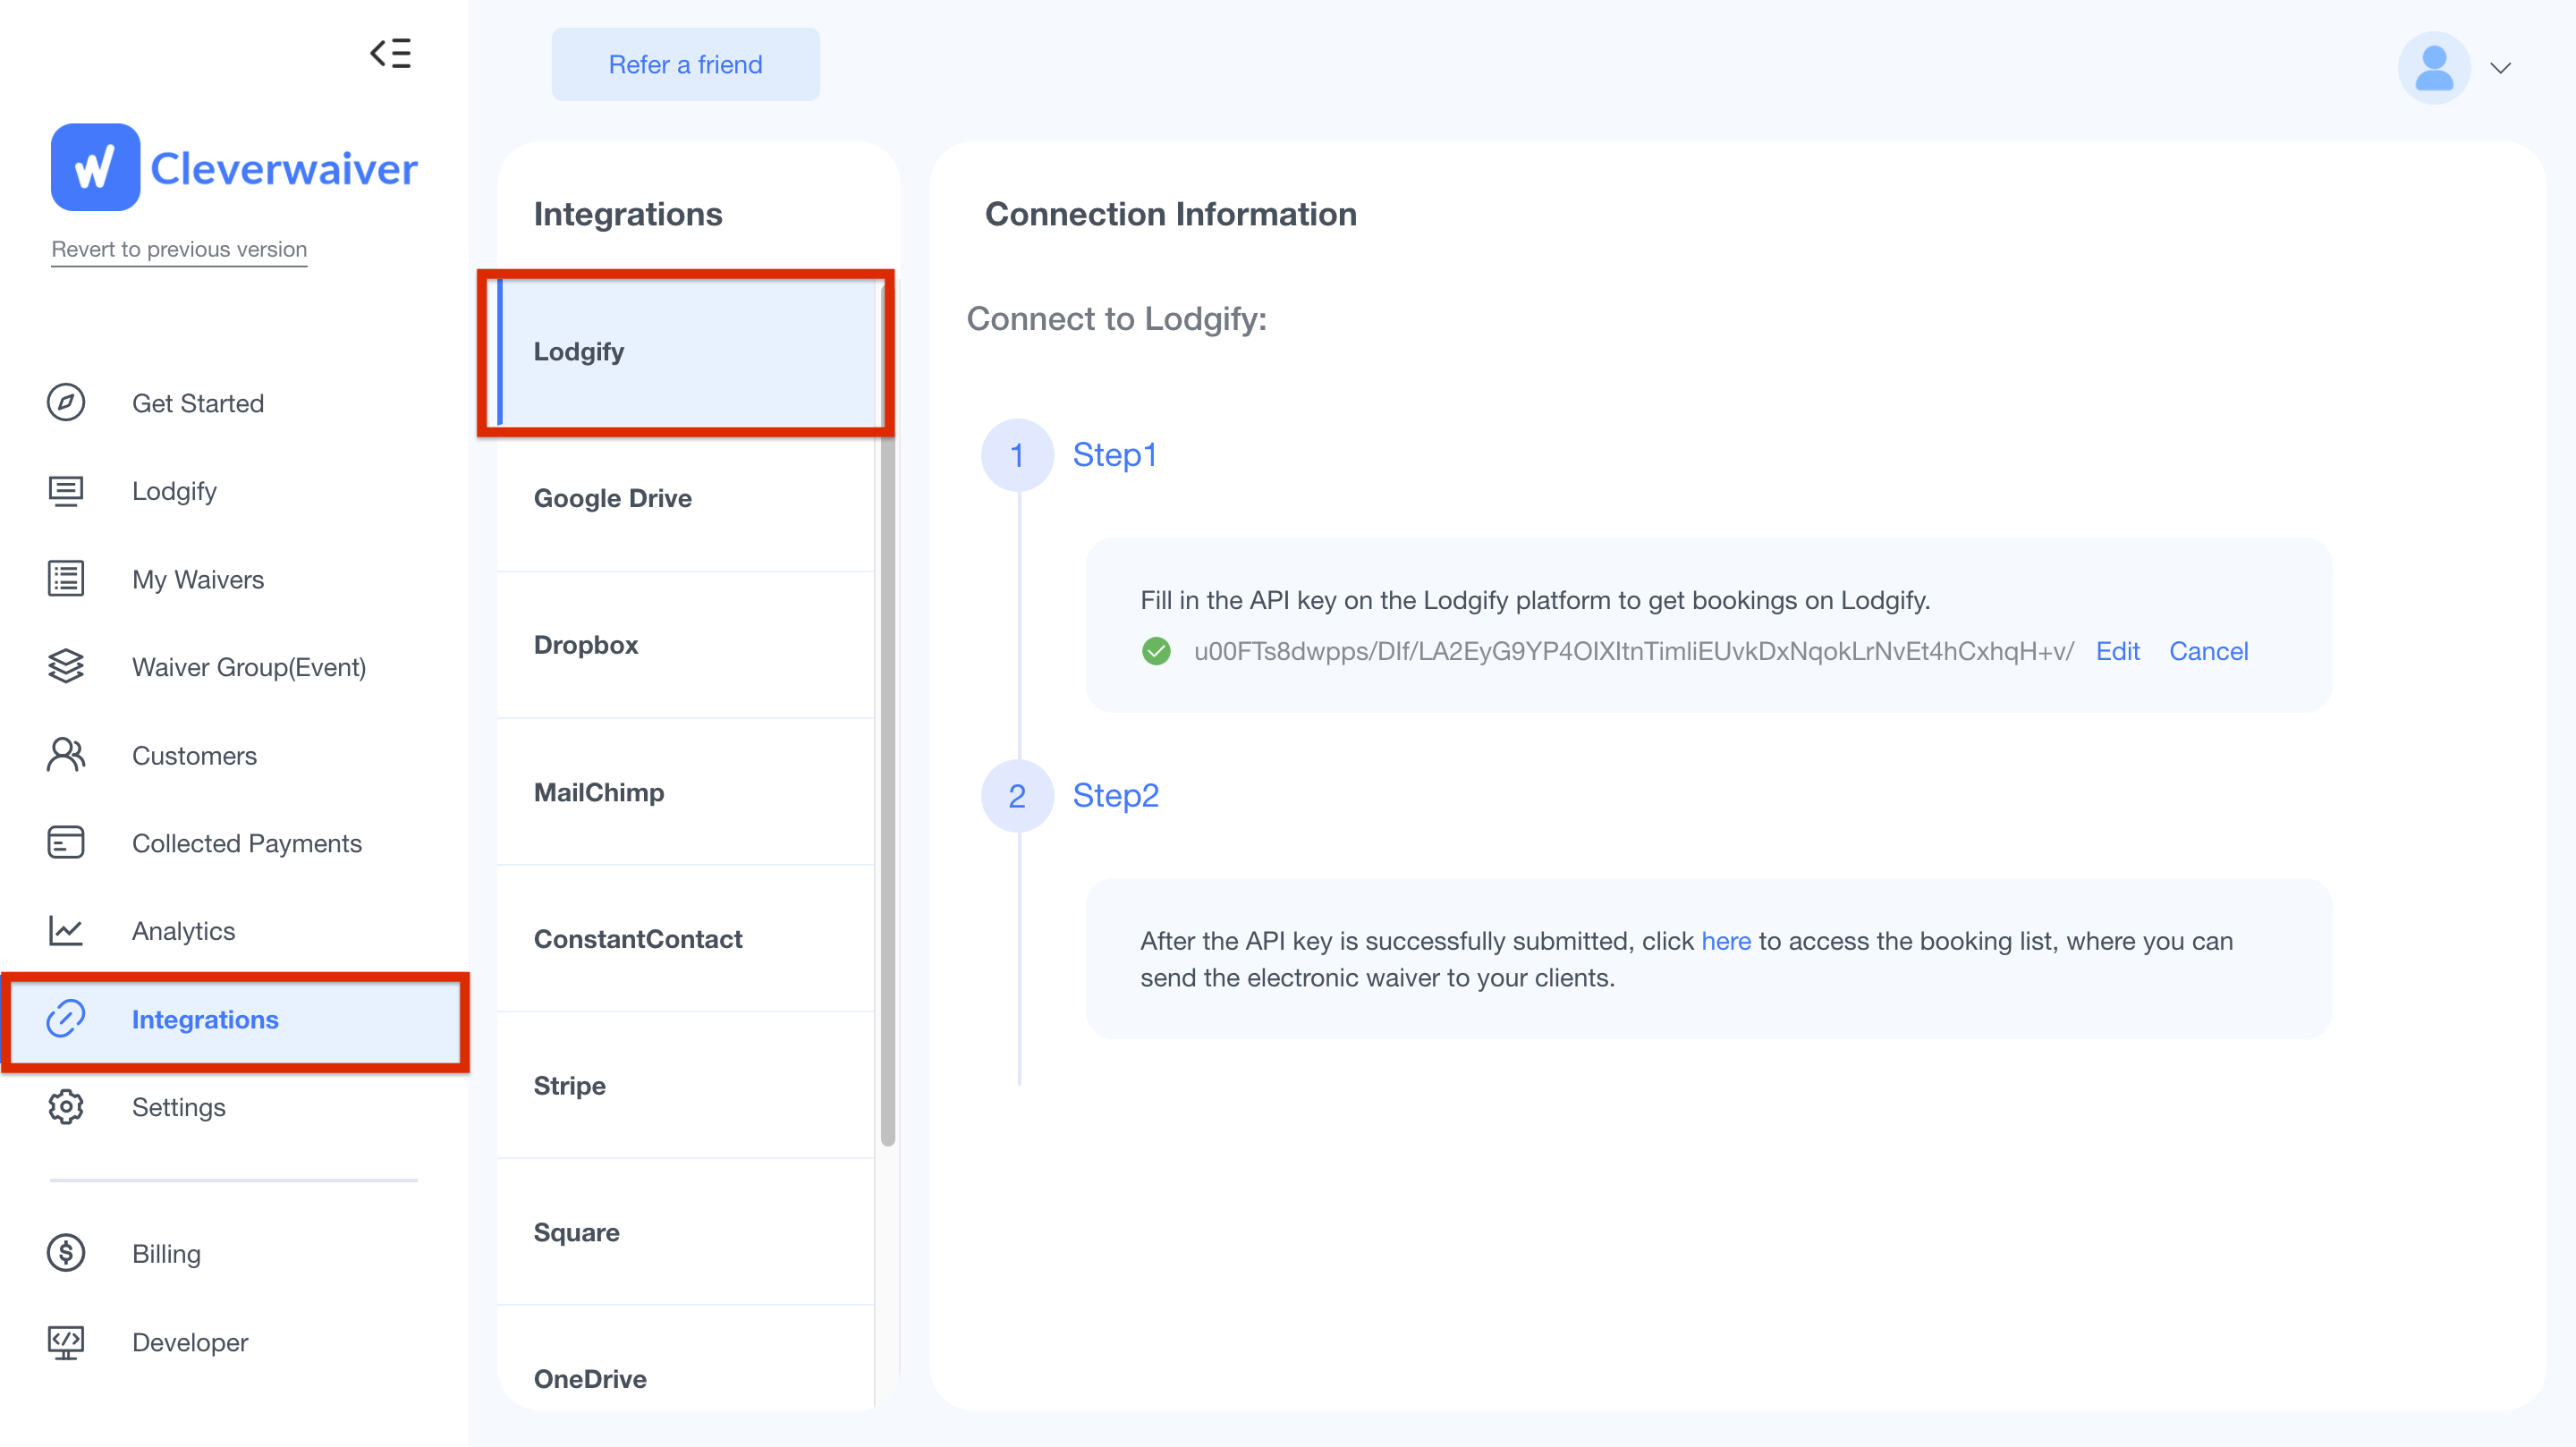The width and height of the screenshot is (2576, 1447).
Task: Open the Stripe integration tab
Action: point(569,1085)
